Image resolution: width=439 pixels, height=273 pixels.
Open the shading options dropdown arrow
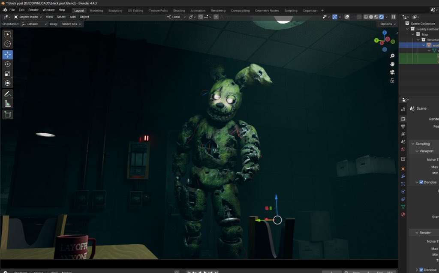click(x=387, y=17)
